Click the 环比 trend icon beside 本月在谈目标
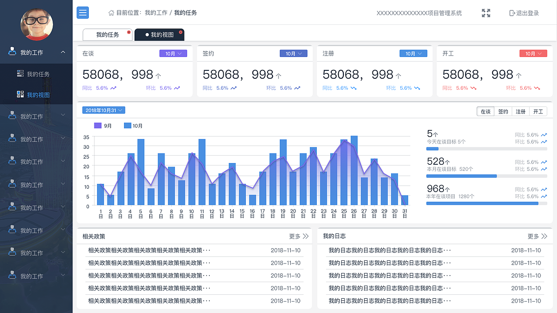The image size is (557, 313). (544, 169)
